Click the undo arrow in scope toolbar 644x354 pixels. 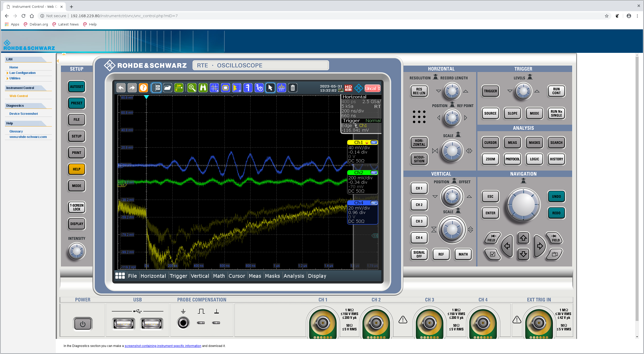point(121,88)
